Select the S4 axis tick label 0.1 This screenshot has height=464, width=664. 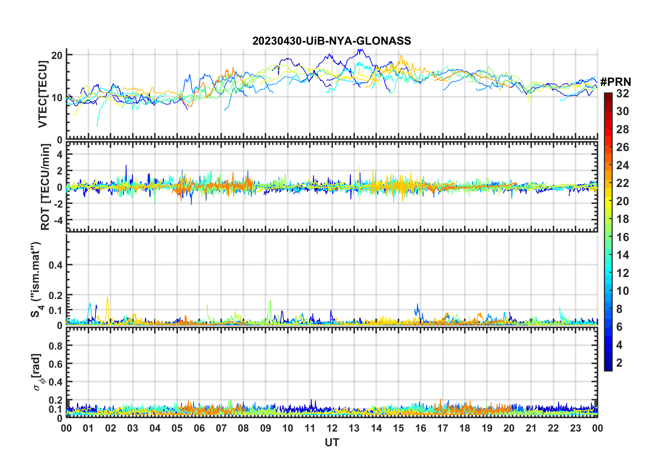tap(56, 310)
